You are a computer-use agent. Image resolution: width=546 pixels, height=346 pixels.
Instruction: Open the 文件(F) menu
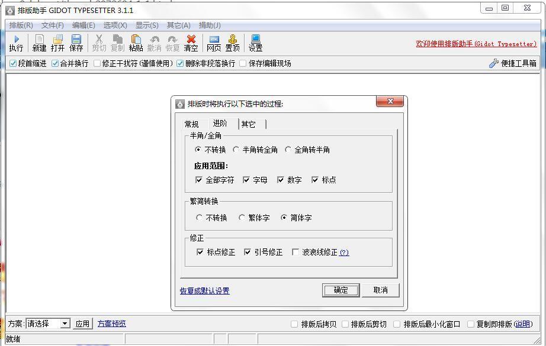(x=53, y=25)
